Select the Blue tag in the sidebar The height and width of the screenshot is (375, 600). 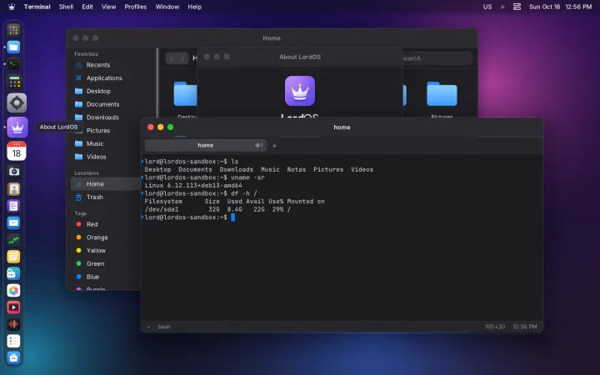click(x=106, y=277)
